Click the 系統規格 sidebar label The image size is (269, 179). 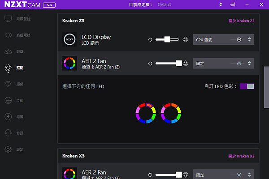(23, 35)
